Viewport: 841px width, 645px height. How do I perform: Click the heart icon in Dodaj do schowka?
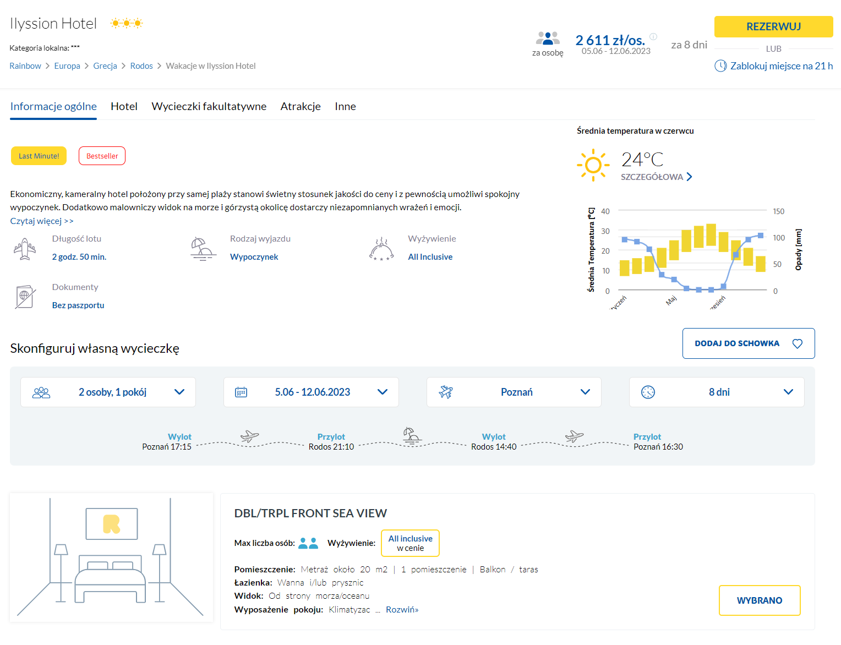point(797,343)
